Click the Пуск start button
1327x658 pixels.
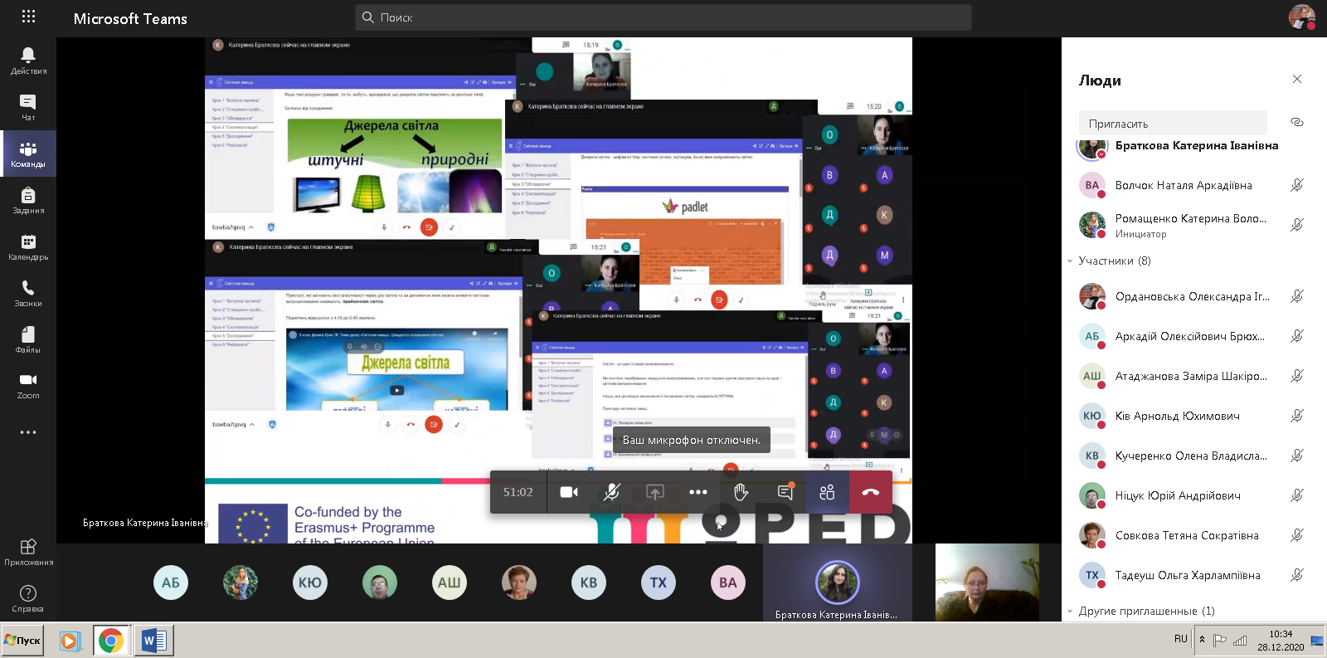(22, 641)
